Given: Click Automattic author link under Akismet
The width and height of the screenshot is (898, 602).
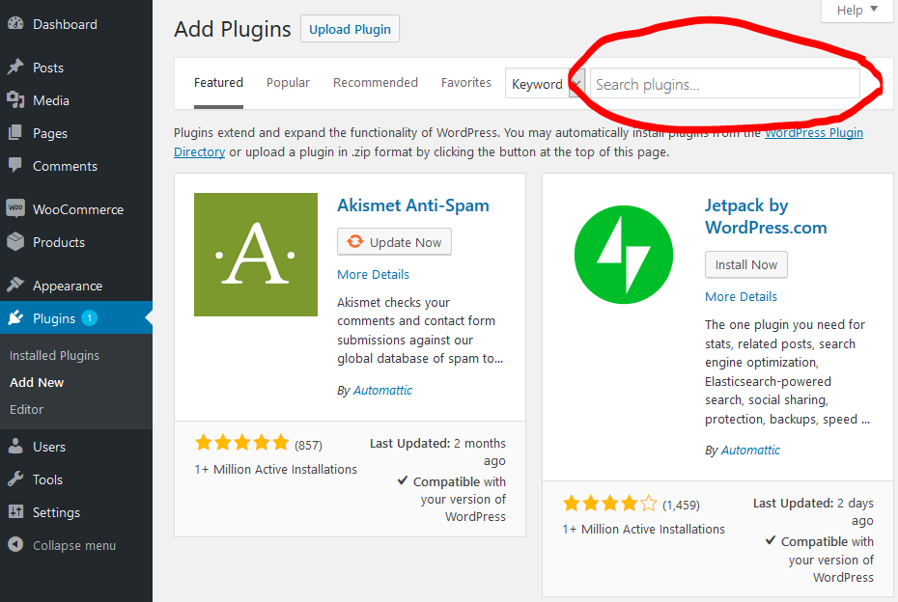Looking at the screenshot, I should point(382,390).
